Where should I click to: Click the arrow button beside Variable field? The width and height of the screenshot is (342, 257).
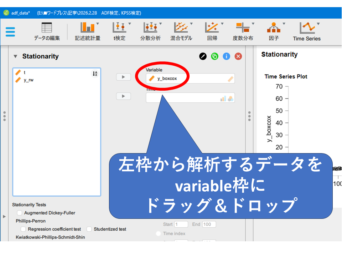point(123,77)
